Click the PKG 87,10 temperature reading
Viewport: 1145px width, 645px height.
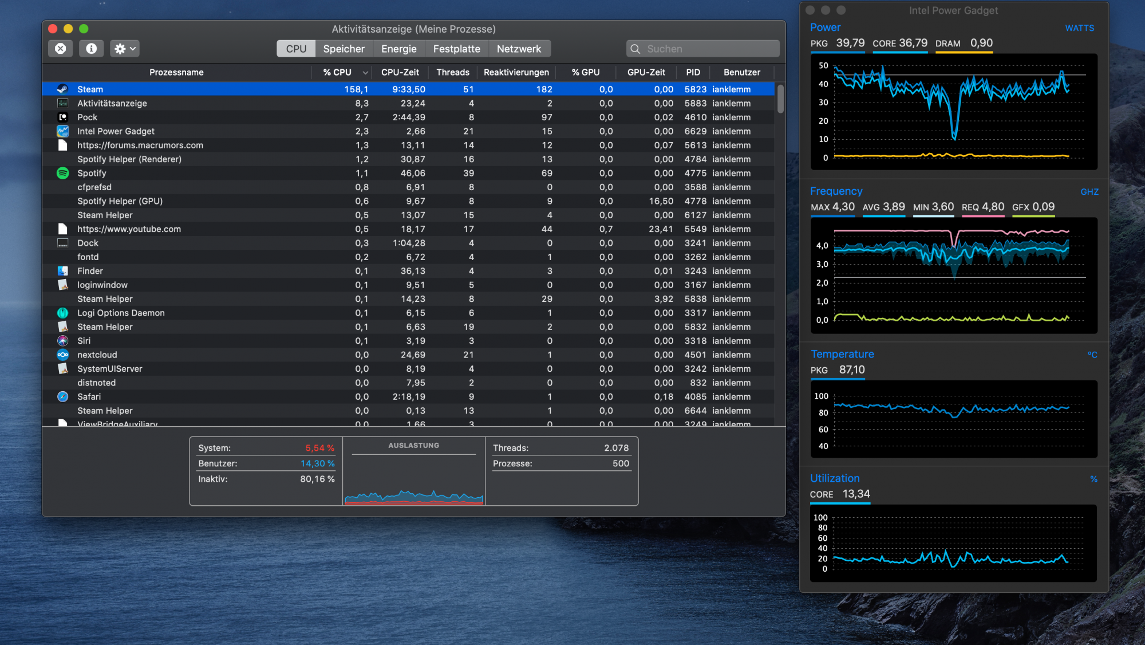tap(838, 370)
